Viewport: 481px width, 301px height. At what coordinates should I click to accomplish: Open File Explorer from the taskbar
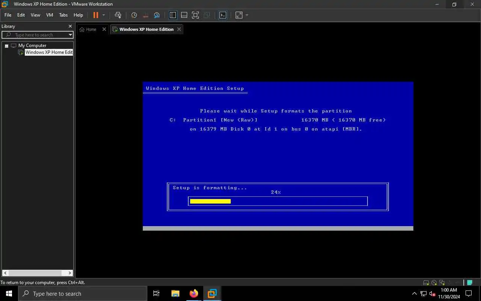pos(175,293)
